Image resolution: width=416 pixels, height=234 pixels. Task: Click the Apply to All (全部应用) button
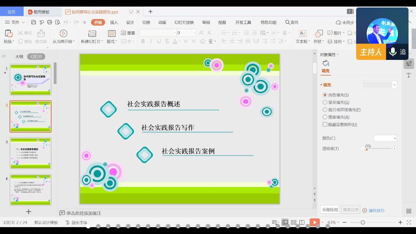(x=330, y=210)
